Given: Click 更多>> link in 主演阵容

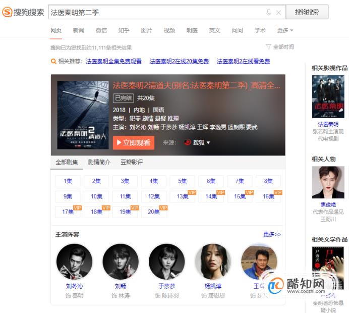Looking at the screenshot, I should [x=272, y=234].
